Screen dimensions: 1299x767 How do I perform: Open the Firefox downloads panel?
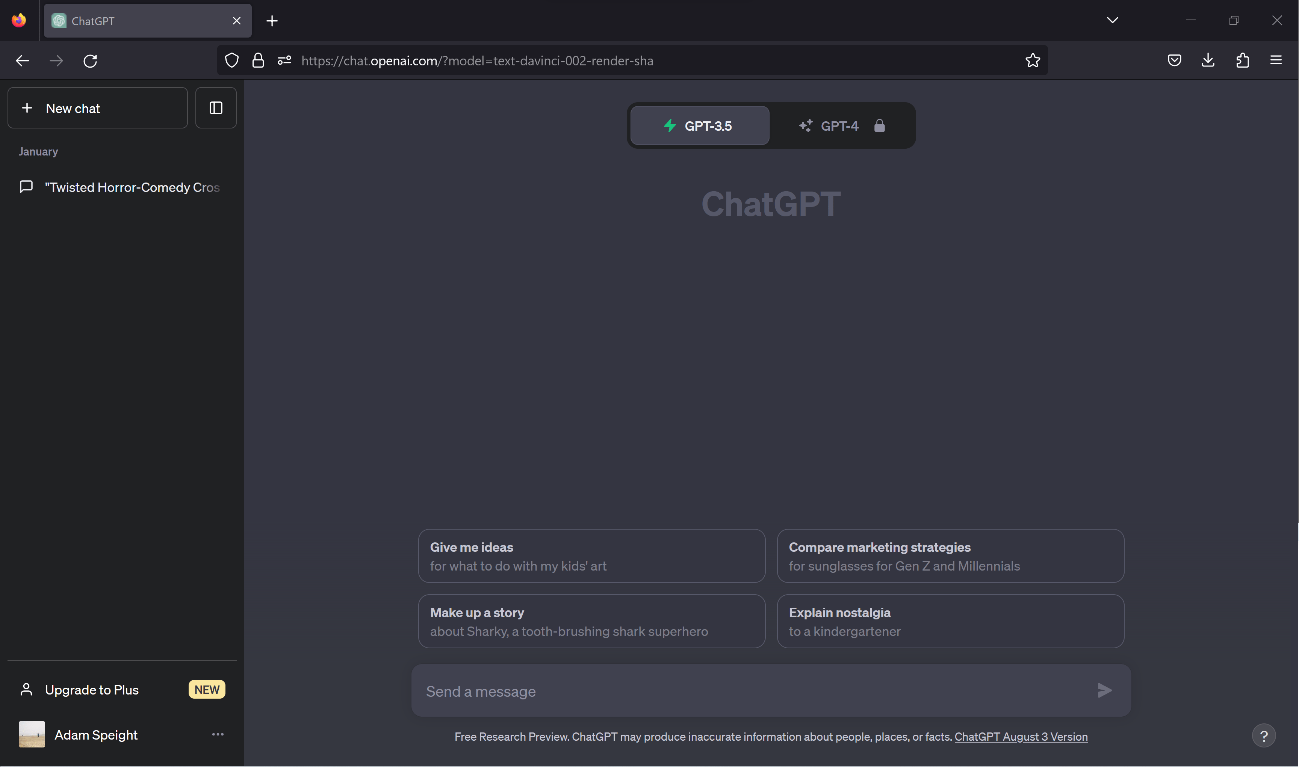click(x=1208, y=60)
